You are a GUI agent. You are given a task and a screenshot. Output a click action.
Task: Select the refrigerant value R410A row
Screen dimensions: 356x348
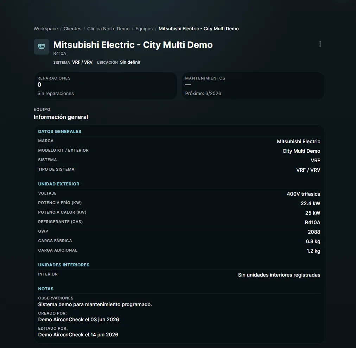179,222
